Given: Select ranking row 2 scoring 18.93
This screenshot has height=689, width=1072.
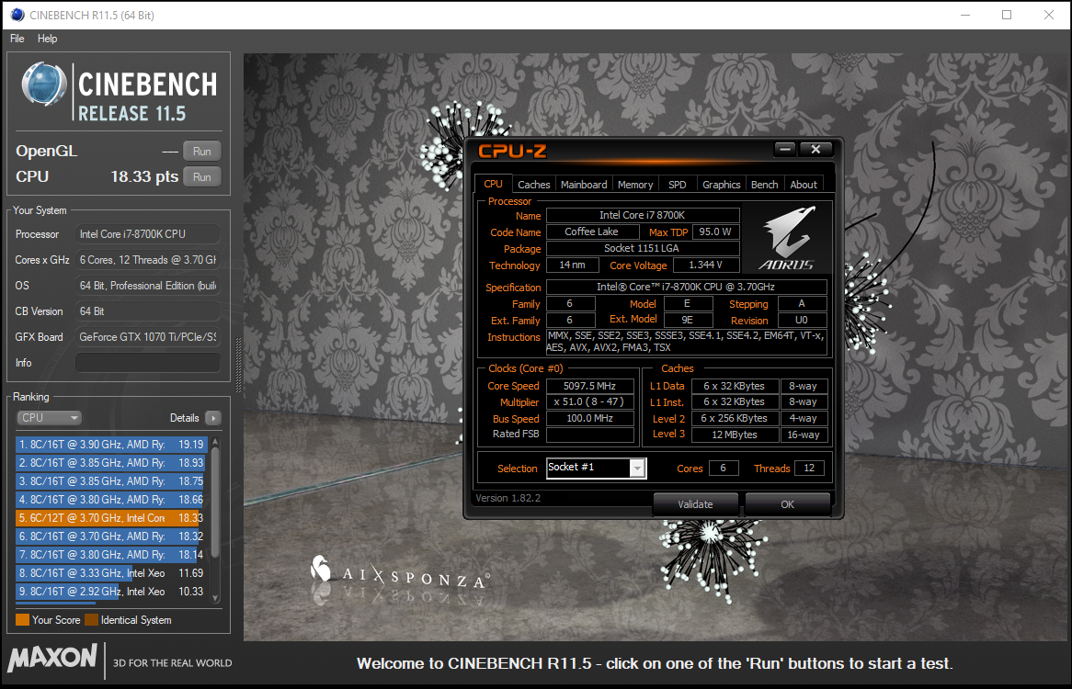Looking at the screenshot, I should click(x=111, y=463).
